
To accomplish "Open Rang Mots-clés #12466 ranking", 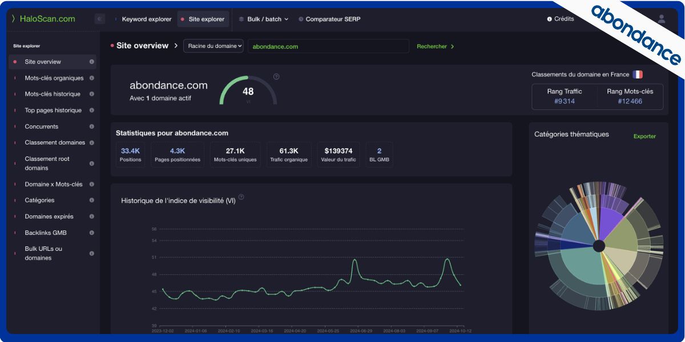I will pos(630,96).
